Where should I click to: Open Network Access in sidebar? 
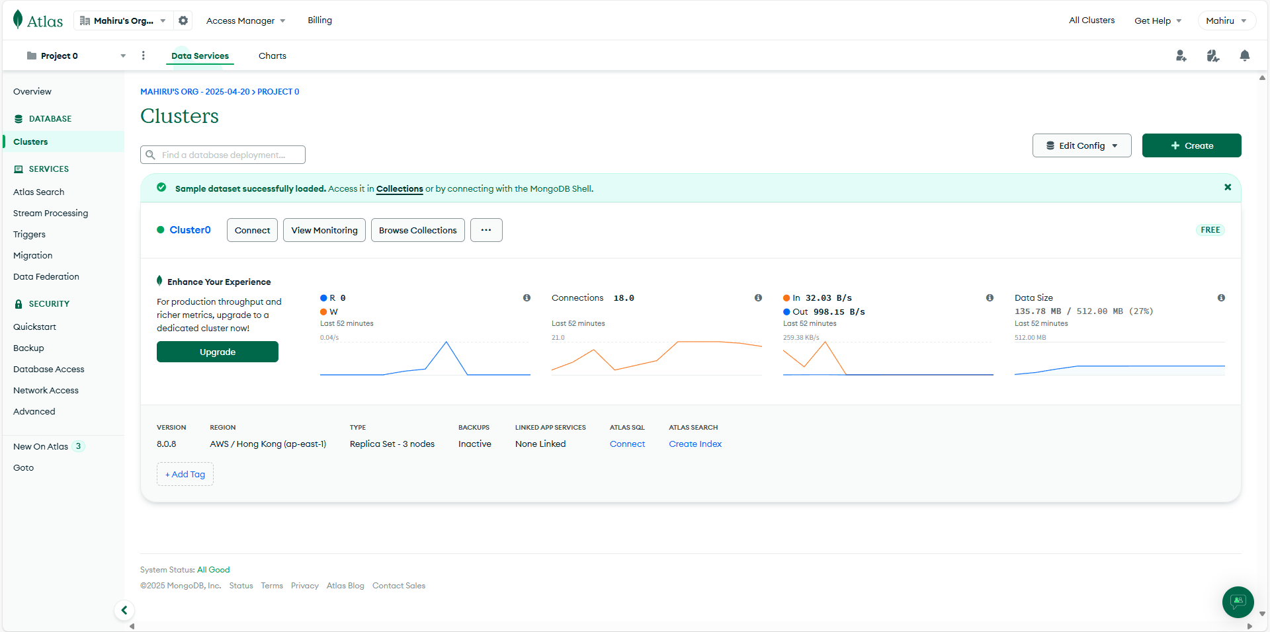pos(46,390)
